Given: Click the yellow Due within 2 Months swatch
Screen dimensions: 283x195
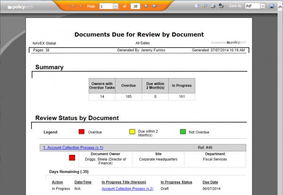Looking at the screenshot, I should (x=132, y=132).
